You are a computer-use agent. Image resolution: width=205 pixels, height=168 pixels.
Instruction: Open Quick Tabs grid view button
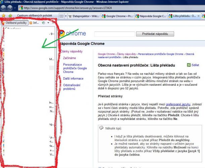tap(61, 16)
